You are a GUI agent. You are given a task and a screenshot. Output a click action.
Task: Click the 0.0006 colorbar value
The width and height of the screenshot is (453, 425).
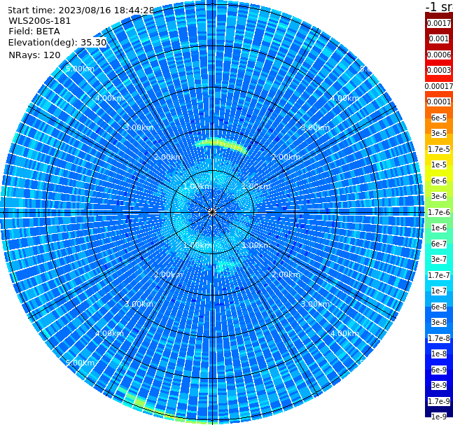(x=439, y=55)
